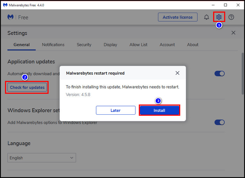Viewport: 245px width, 178px height.
Task: Click the 'Application updates' heading
Action: click(x=31, y=62)
